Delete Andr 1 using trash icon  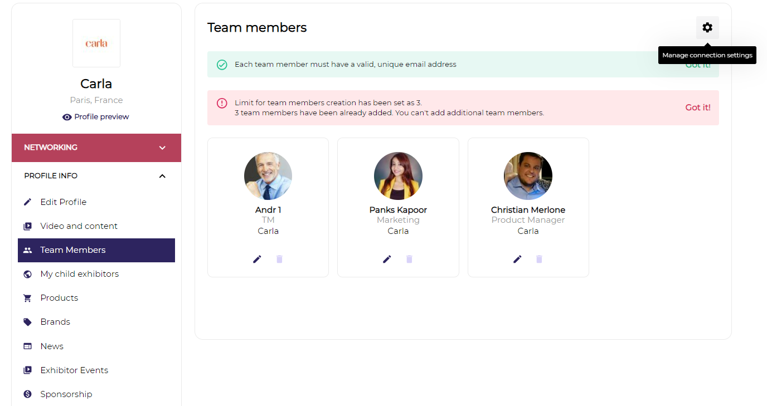(279, 259)
